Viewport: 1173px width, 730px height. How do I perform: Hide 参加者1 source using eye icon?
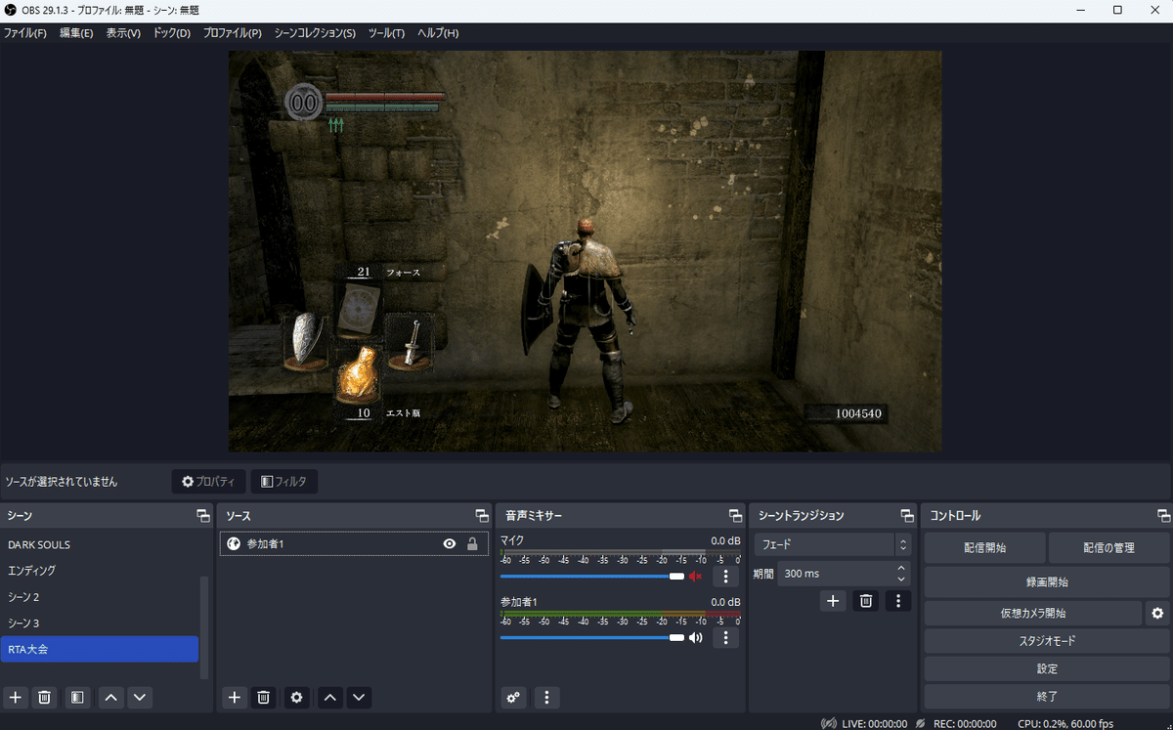pyautogui.click(x=450, y=544)
